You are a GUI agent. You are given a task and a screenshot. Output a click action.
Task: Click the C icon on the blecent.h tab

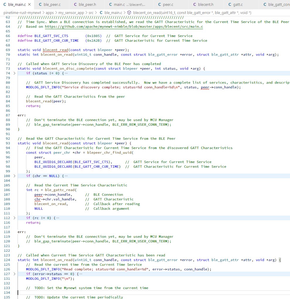coord(195,4)
